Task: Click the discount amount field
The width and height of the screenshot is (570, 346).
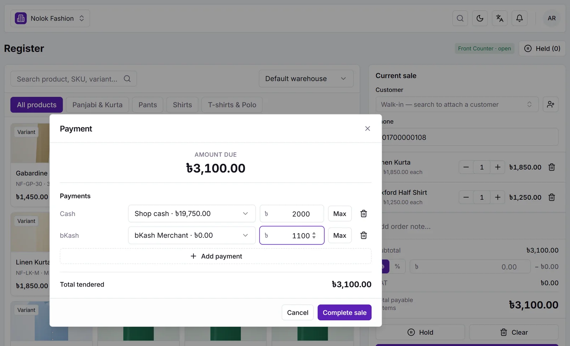Action: (470, 267)
